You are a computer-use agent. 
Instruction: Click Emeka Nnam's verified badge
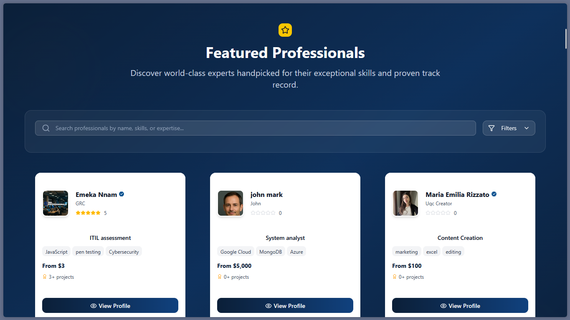[122, 194]
